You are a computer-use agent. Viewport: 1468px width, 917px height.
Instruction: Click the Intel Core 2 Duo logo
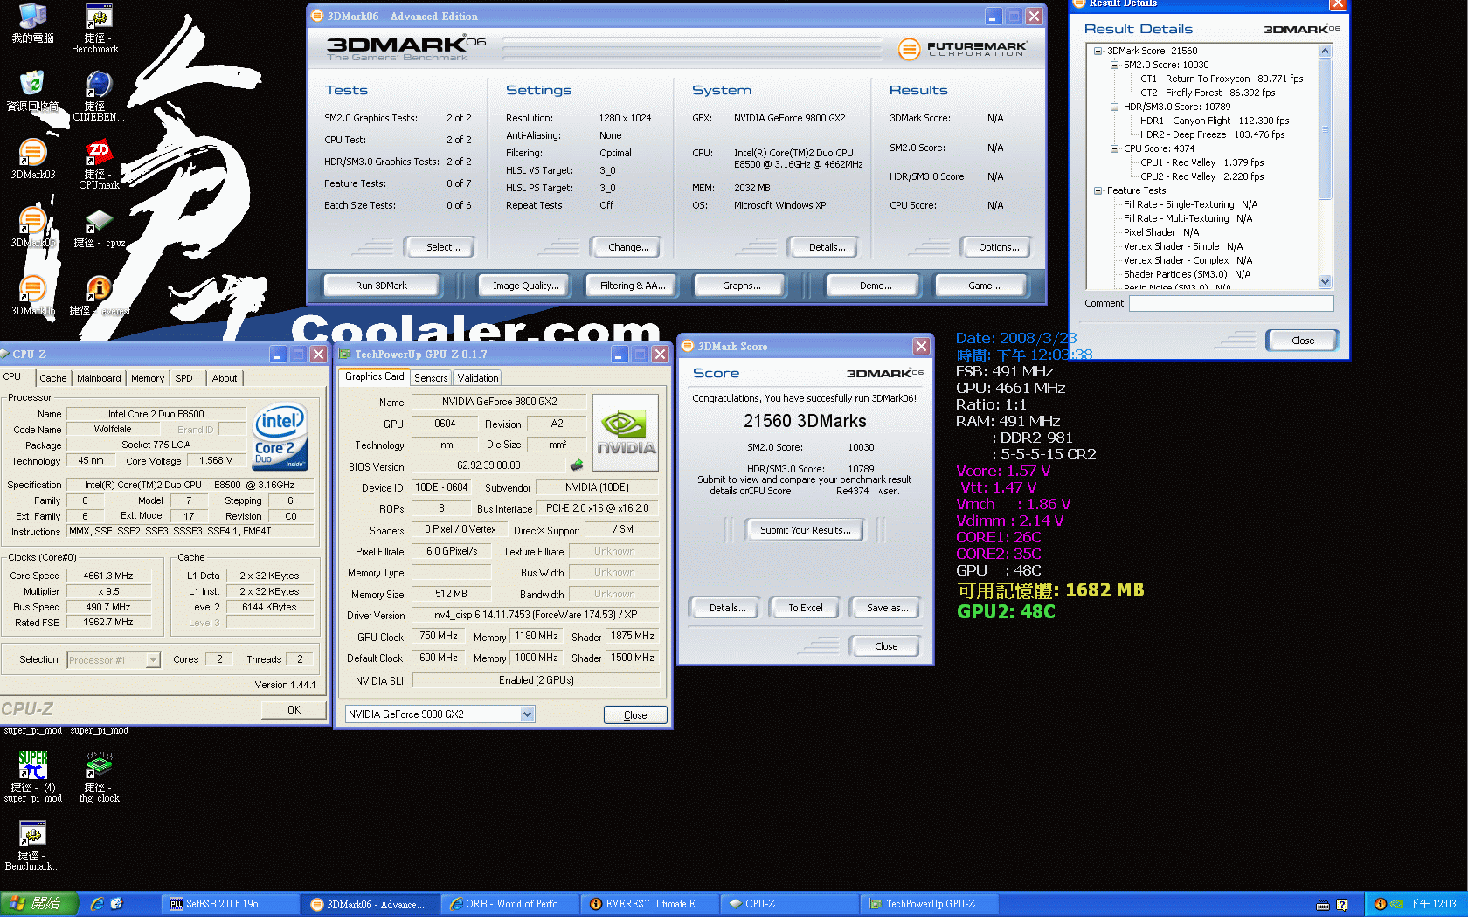click(x=280, y=436)
